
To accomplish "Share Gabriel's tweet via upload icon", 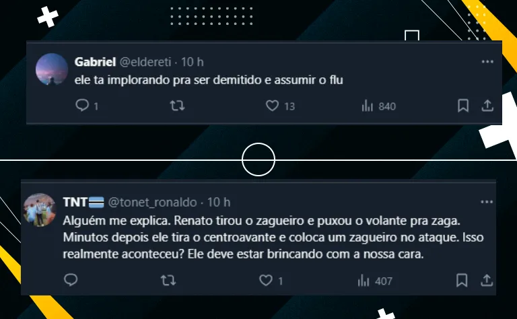I will click(487, 106).
